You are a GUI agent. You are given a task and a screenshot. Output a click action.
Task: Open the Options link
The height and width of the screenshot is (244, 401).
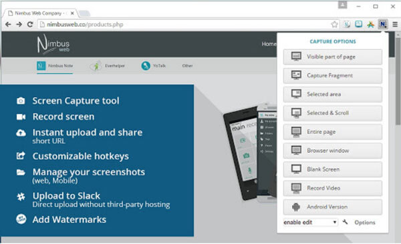pos(365,222)
